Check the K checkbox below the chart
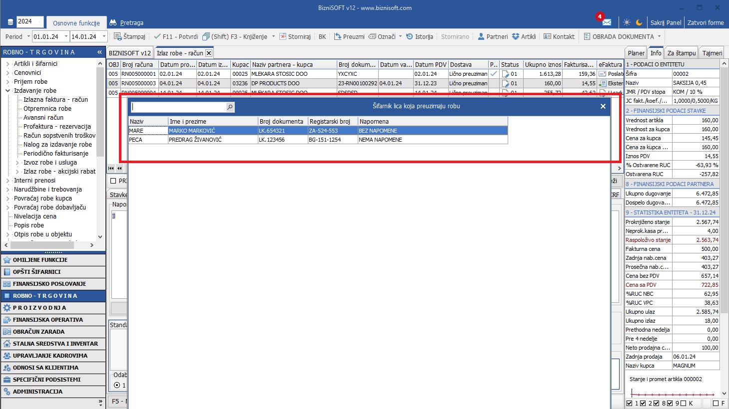 tap(683, 403)
